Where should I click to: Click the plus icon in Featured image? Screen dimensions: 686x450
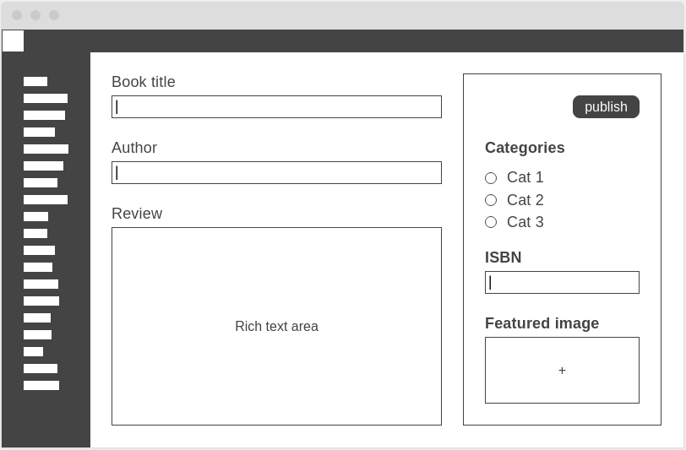(562, 371)
